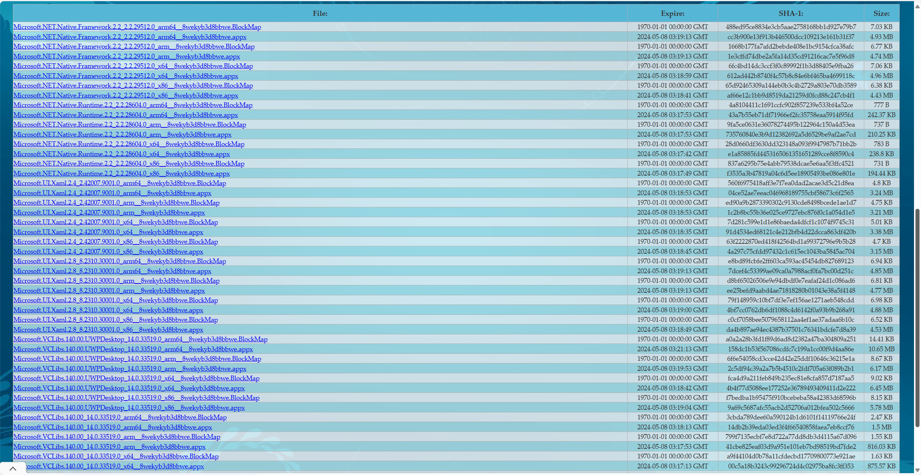Screen dimensions: 921x475
Task: Click the Size column header
Action: pyautogui.click(x=881, y=14)
